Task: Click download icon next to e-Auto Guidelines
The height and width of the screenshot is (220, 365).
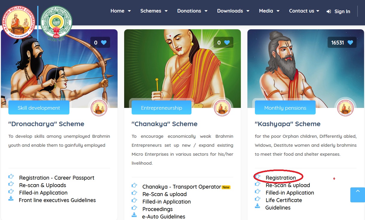Action: point(134,215)
